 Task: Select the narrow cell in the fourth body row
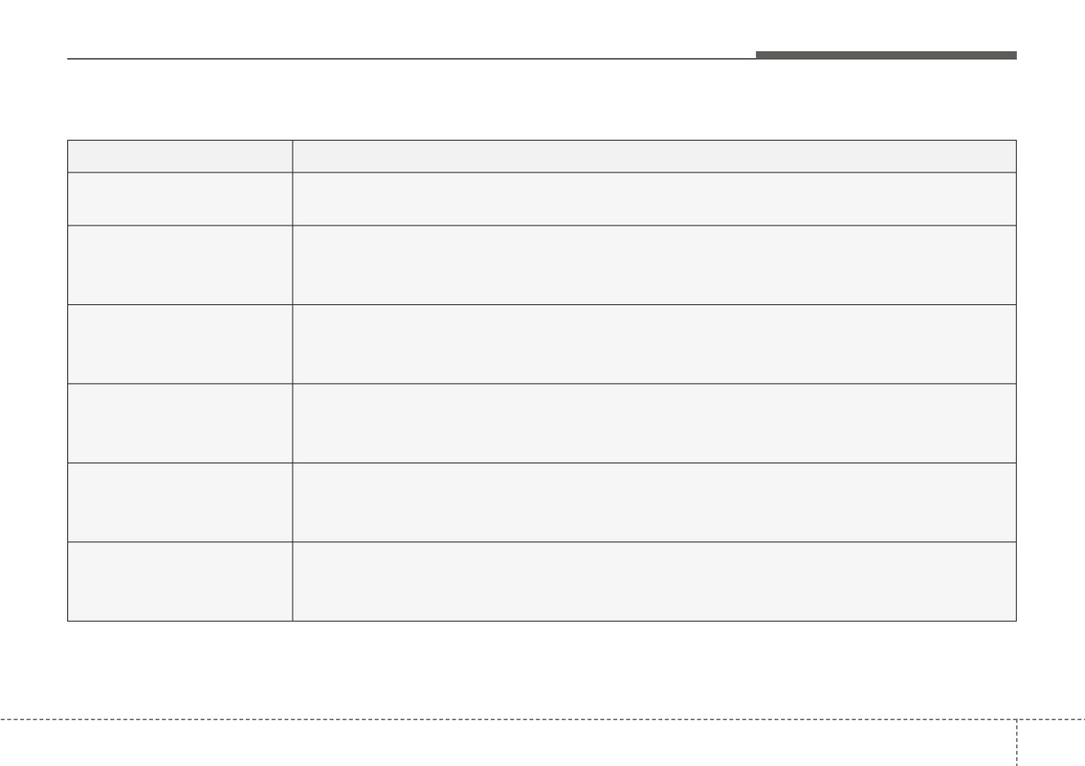pos(180,423)
